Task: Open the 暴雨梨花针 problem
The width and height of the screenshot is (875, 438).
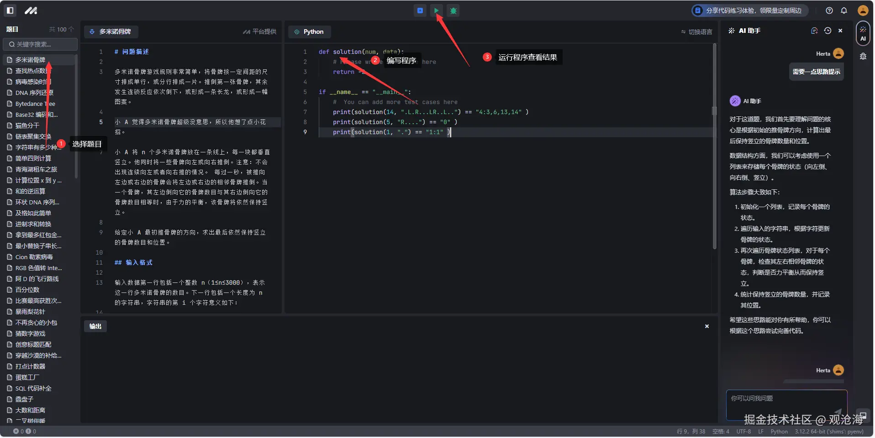Action: click(38, 312)
